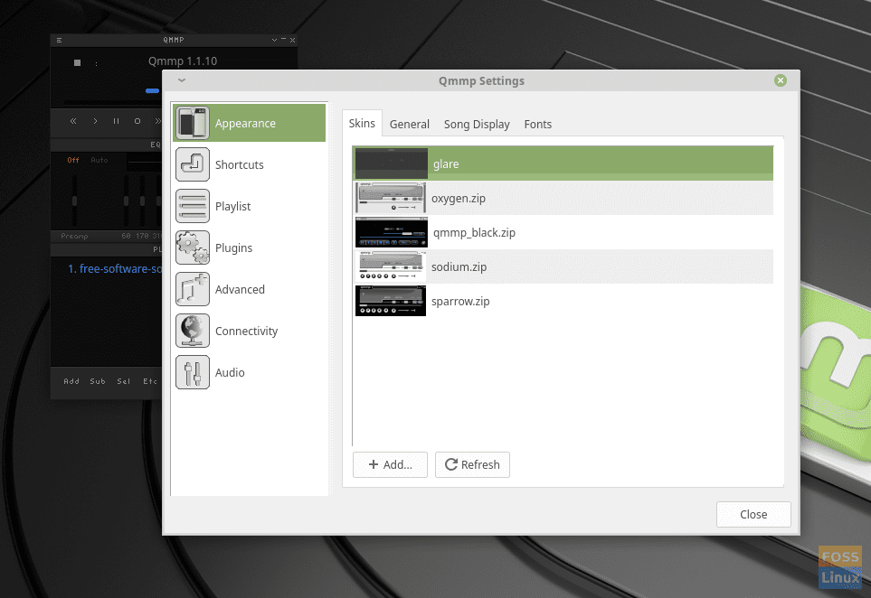Switch to the Skins tab
Image resolution: width=871 pixels, height=598 pixels.
pyautogui.click(x=362, y=123)
